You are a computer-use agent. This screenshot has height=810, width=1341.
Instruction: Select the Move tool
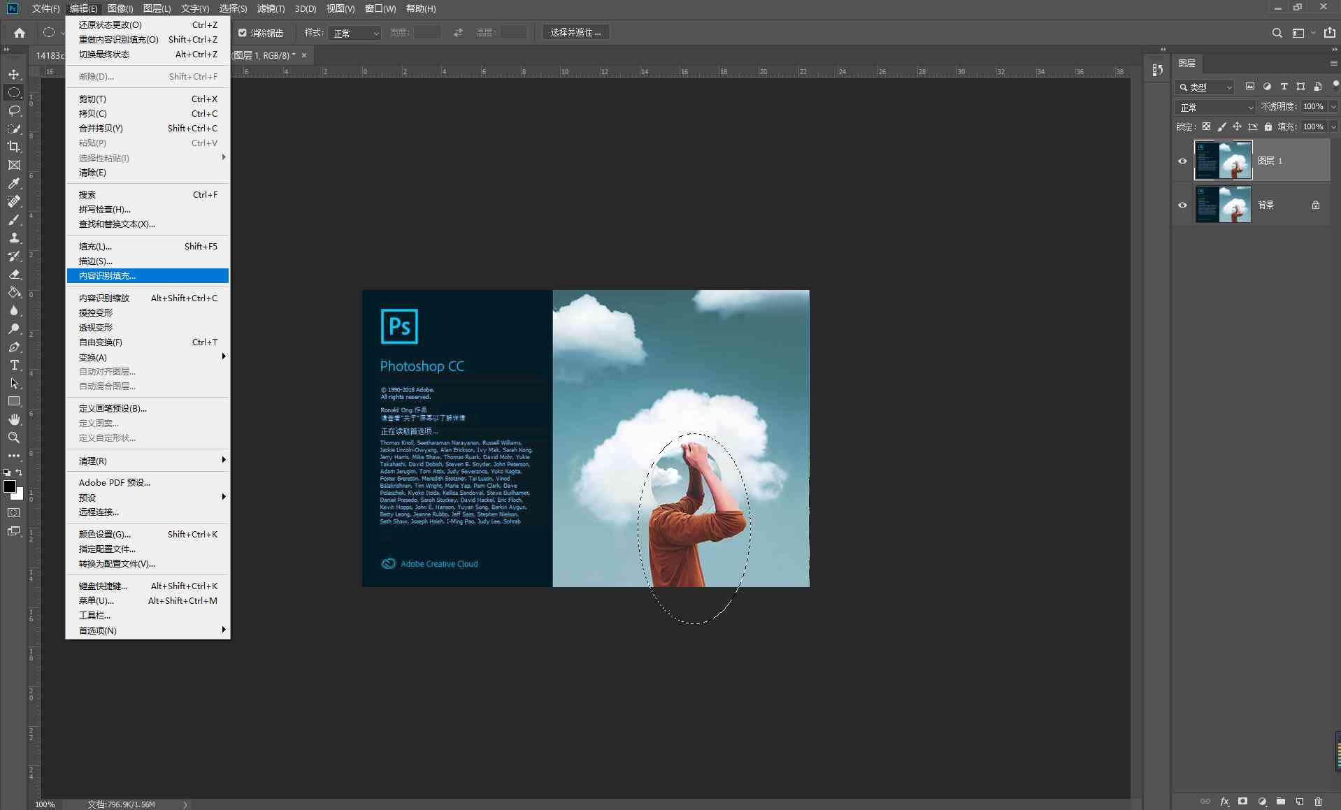tap(14, 74)
